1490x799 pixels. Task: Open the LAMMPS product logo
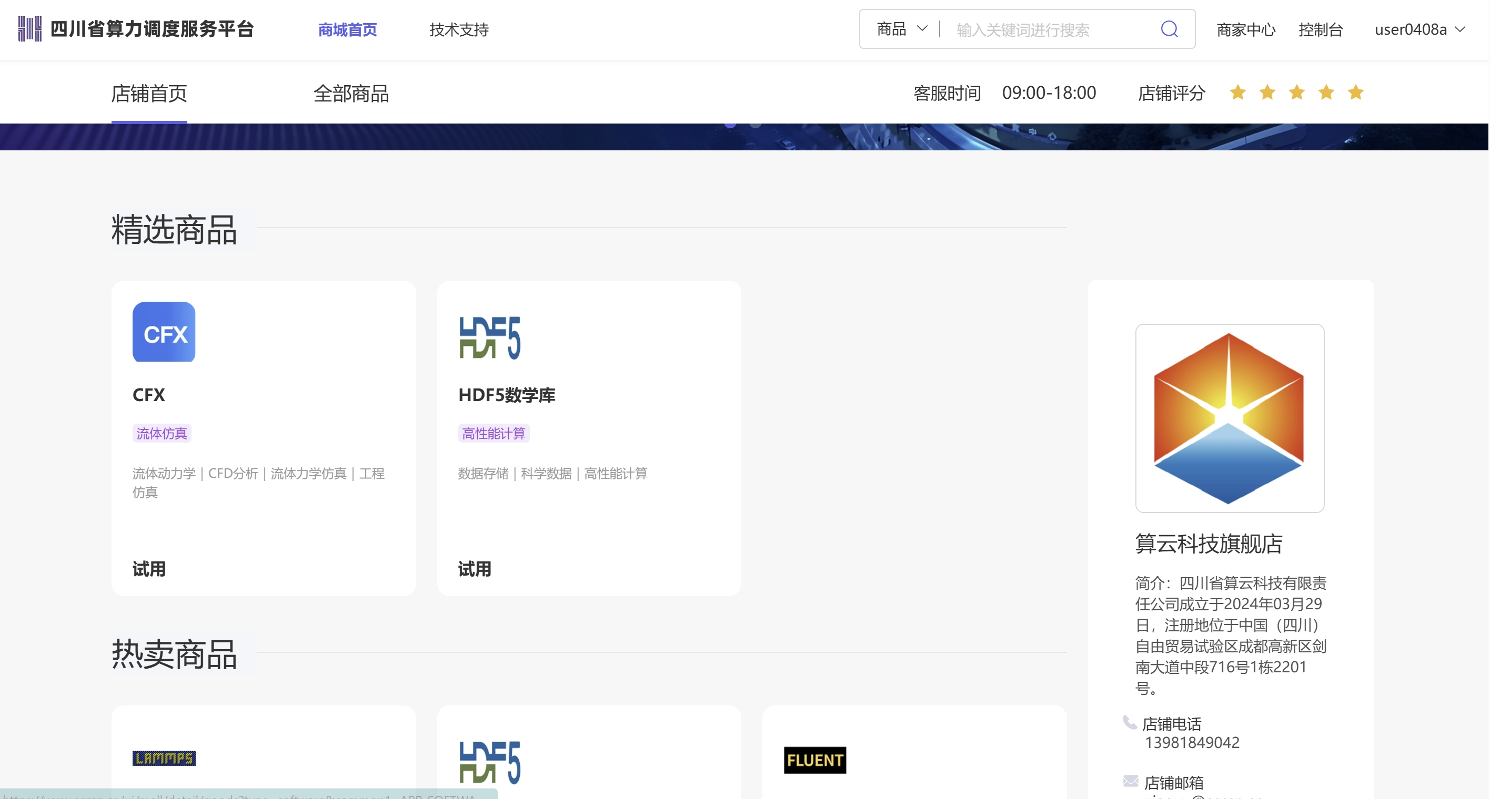[164, 758]
